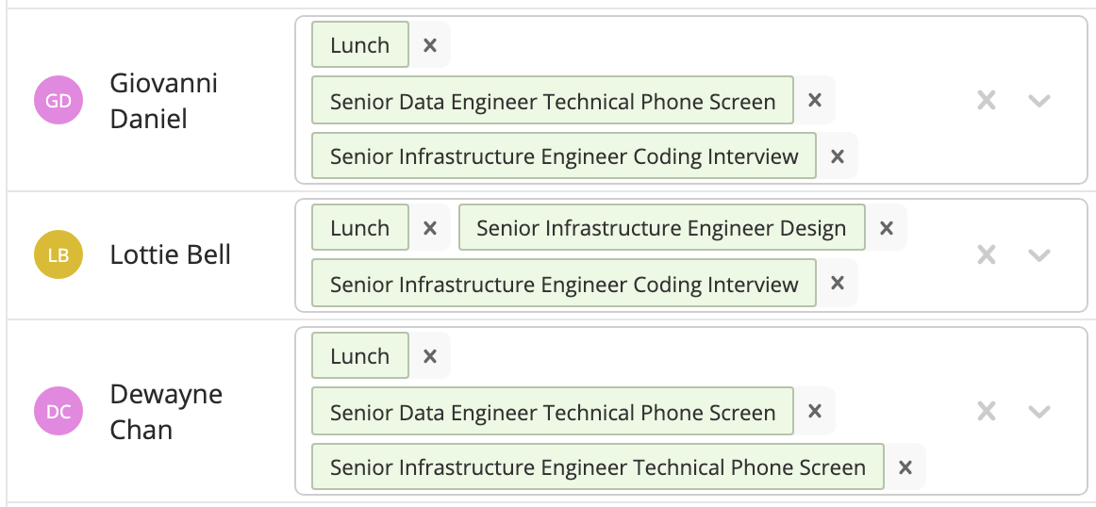Image resolution: width=1096 pixels, height=507 pixels.
Task: Remove Giovanni's Senior Data Engineer Phone Screen tag
Action: click(x=816, y=100)
